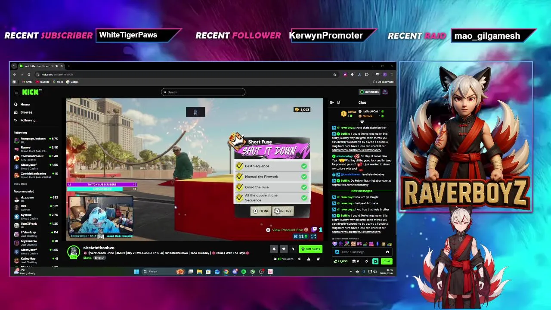
Task: Open ZombieBarricades followed channel
Action: tap(36, 175)
